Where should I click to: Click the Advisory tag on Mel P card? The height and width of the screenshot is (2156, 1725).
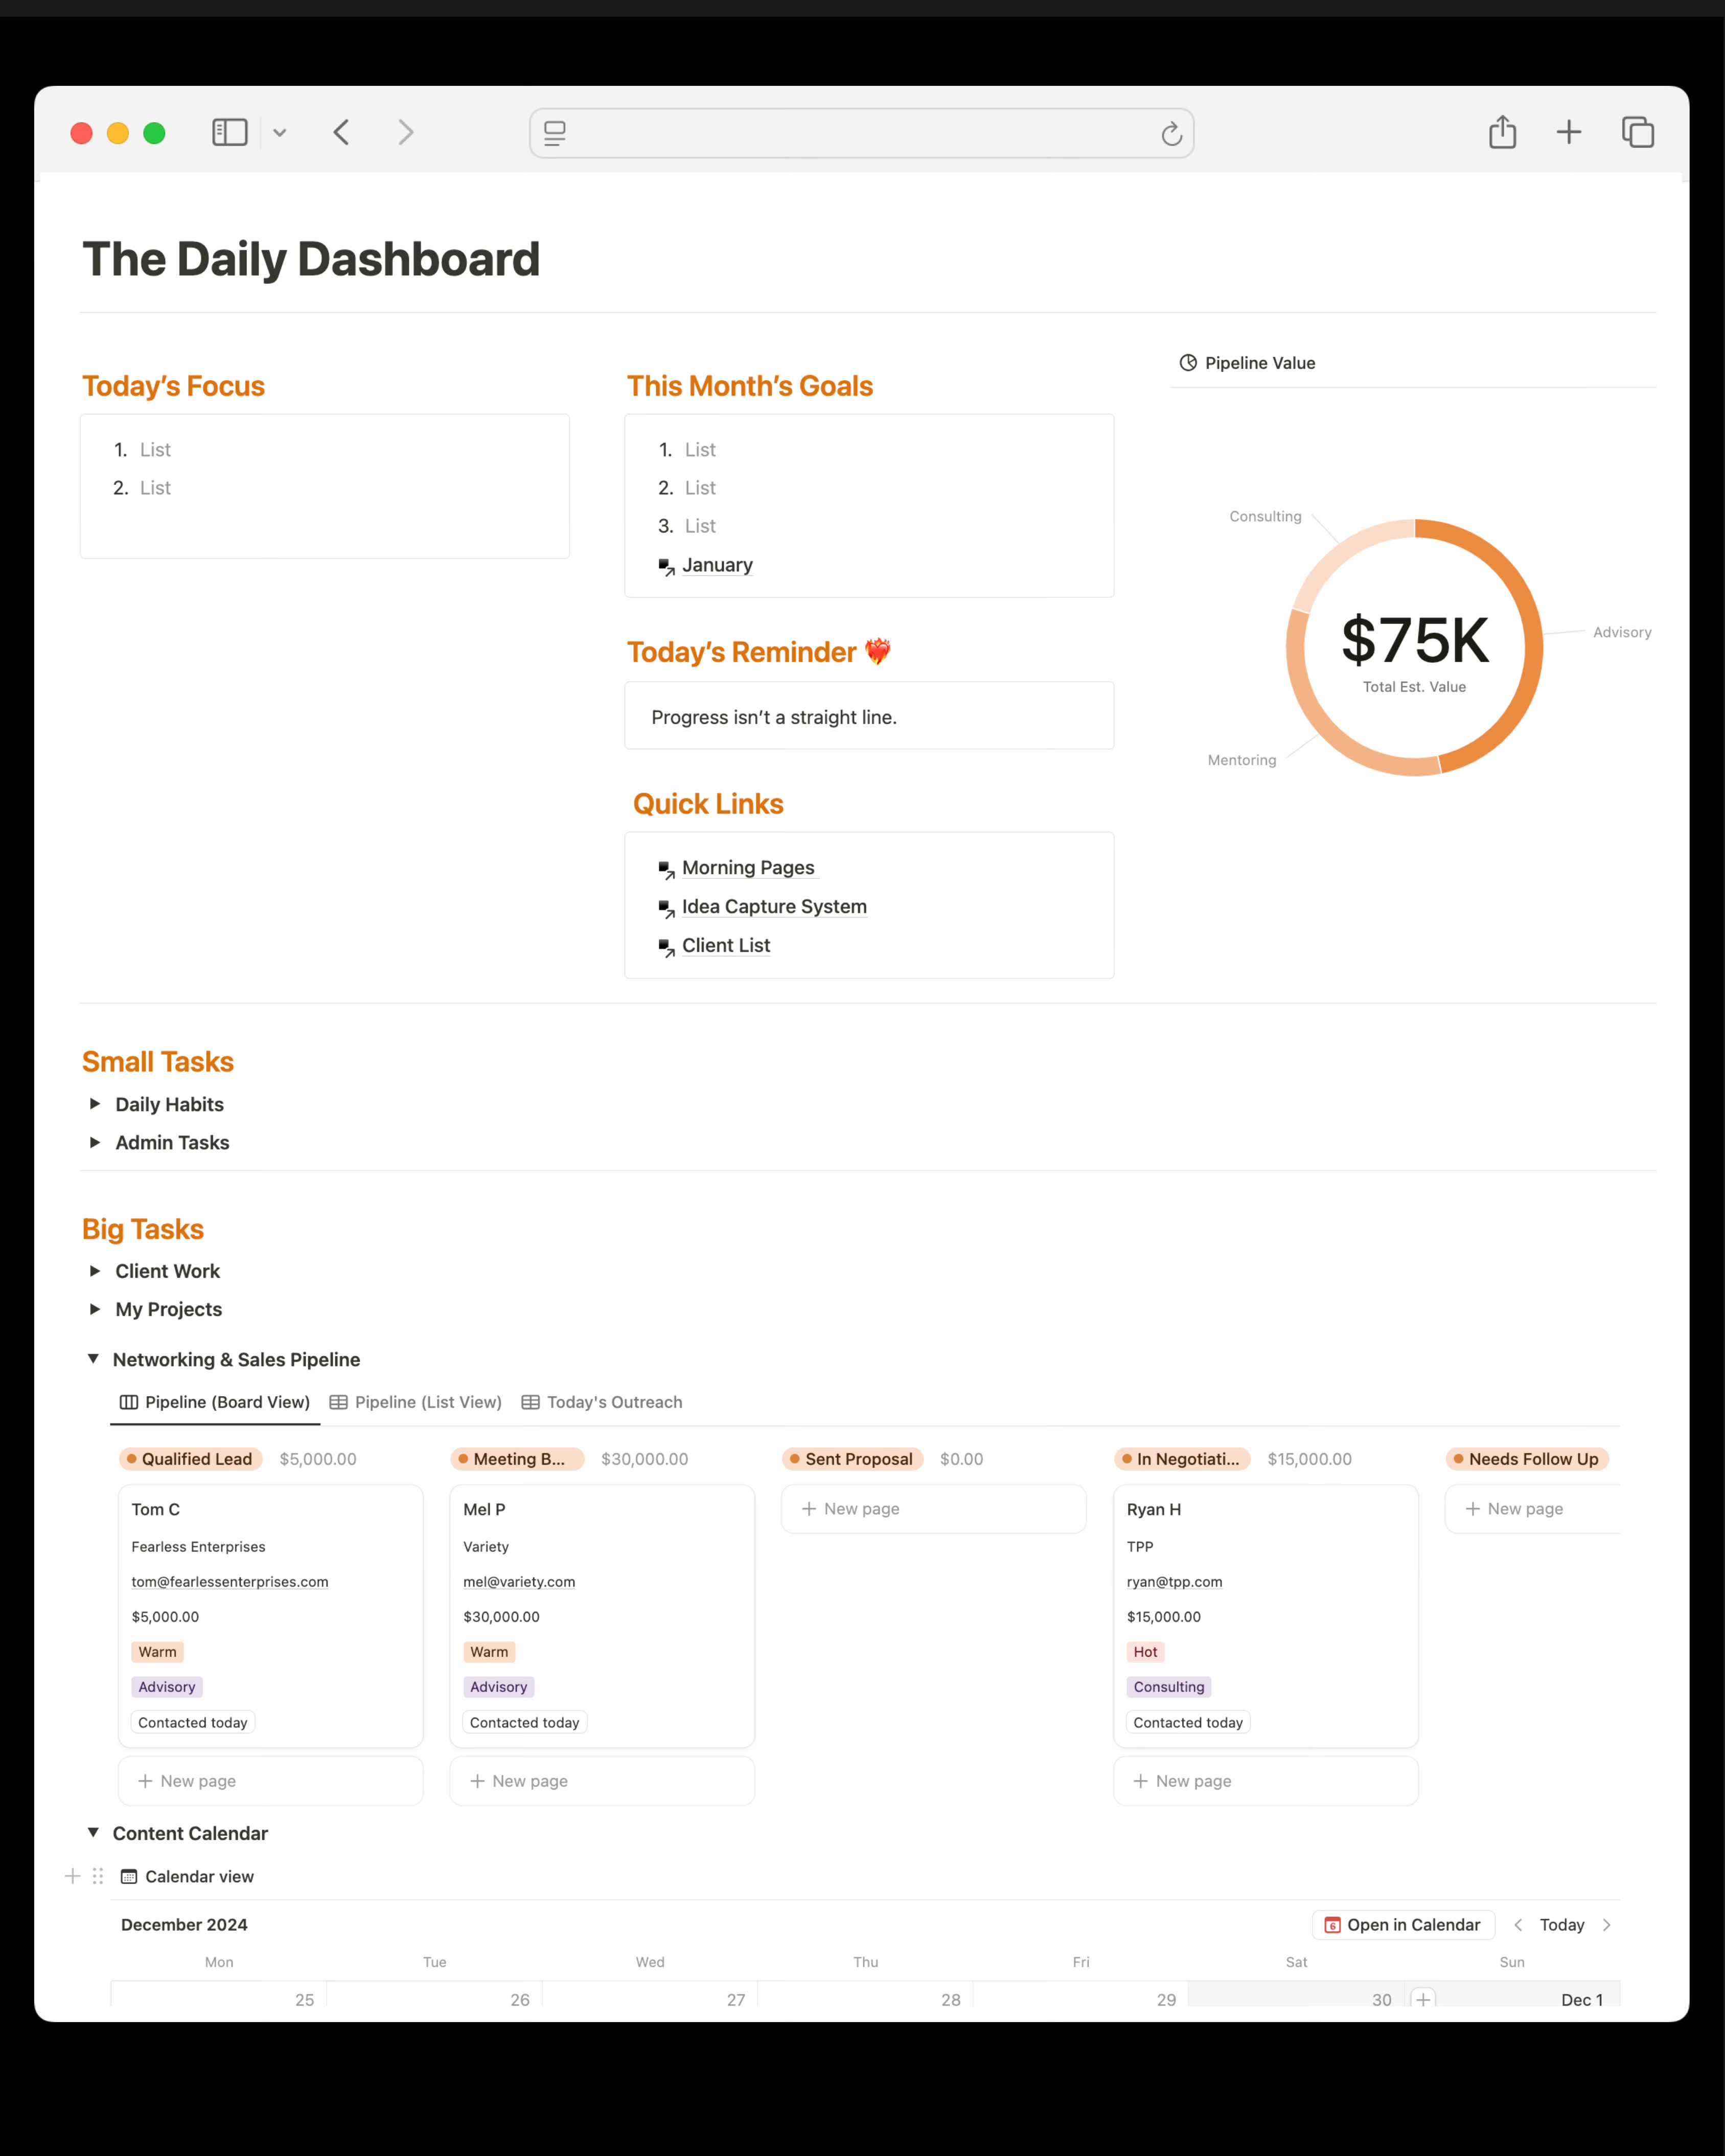pyautogui.click(x=498, y=1687)
